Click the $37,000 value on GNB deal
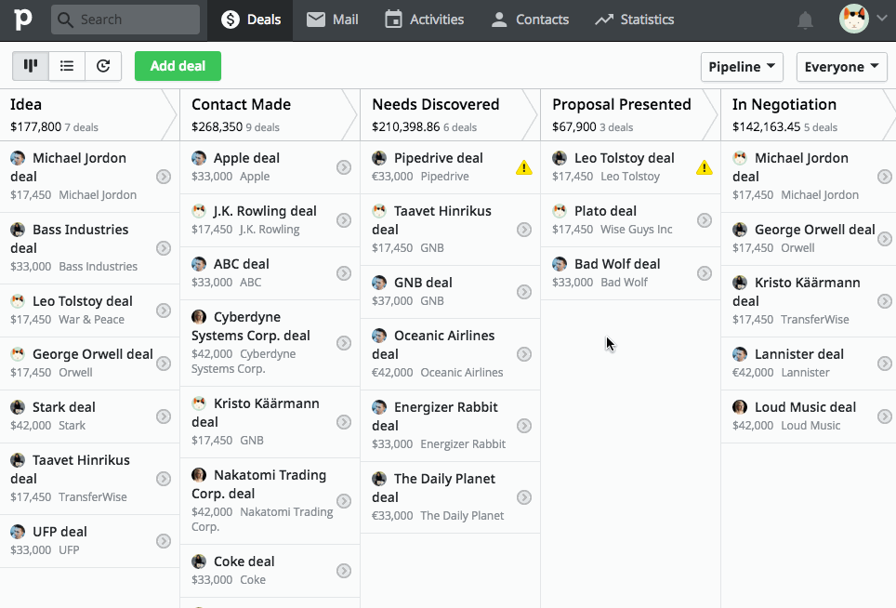The width and height of the screenshot is (896, 608). click(392, 301)
